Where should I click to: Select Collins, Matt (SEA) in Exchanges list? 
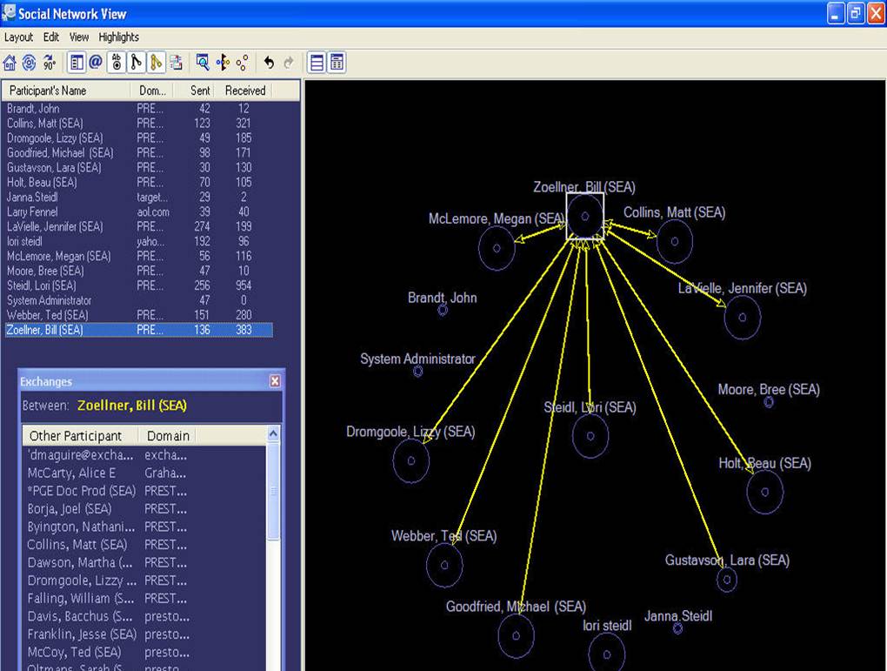click(x=77, y=545)
